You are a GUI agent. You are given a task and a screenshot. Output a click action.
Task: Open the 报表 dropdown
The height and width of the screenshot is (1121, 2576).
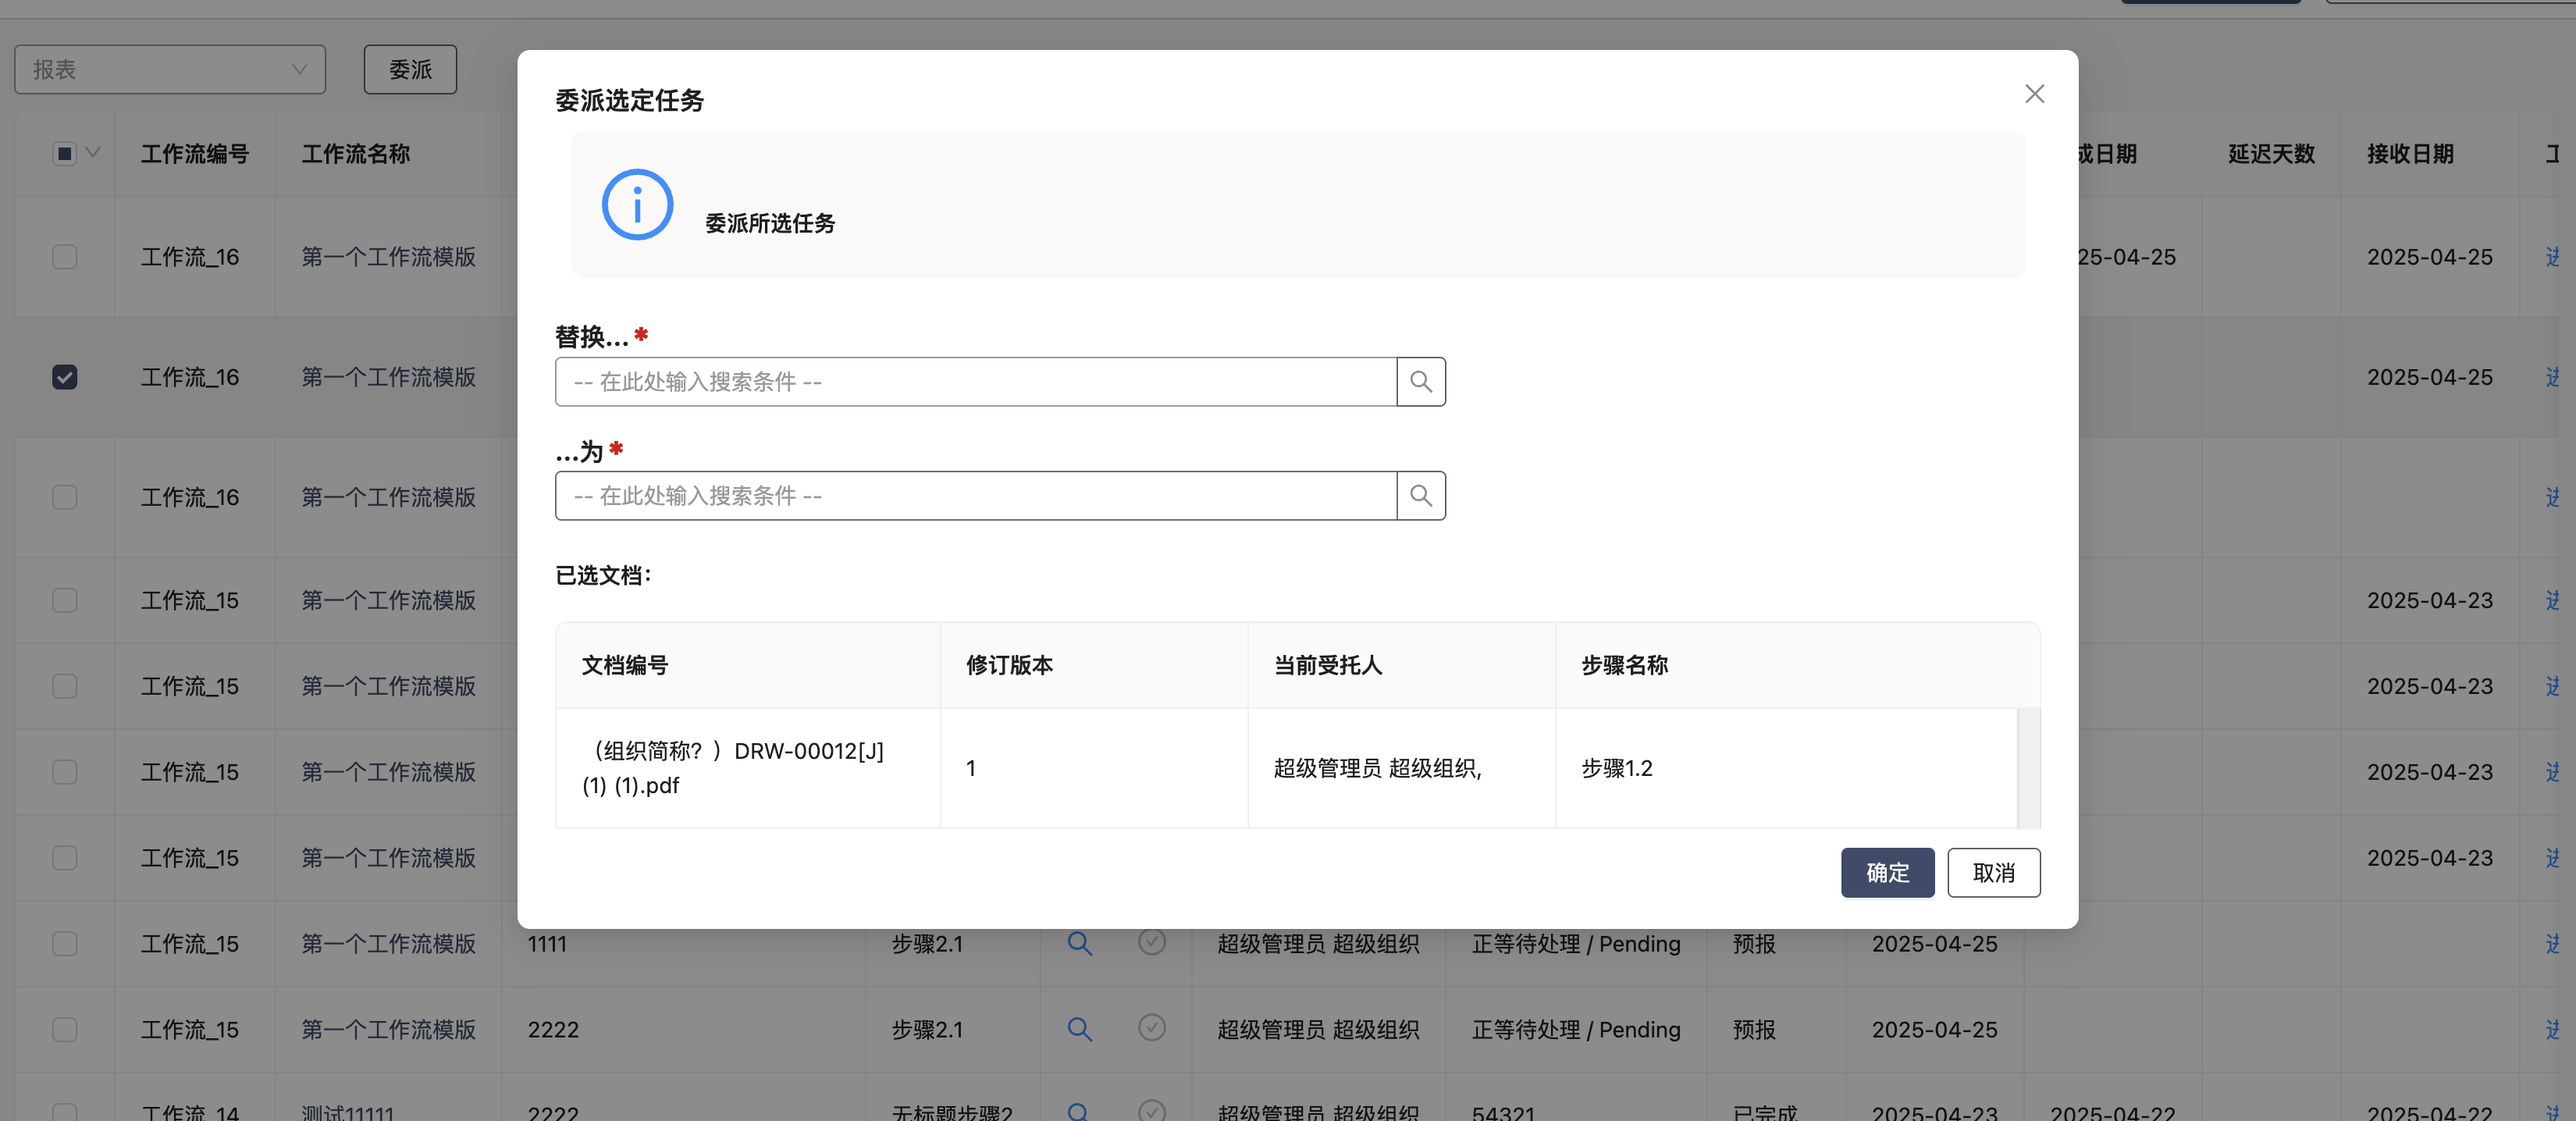click(170, 70)
